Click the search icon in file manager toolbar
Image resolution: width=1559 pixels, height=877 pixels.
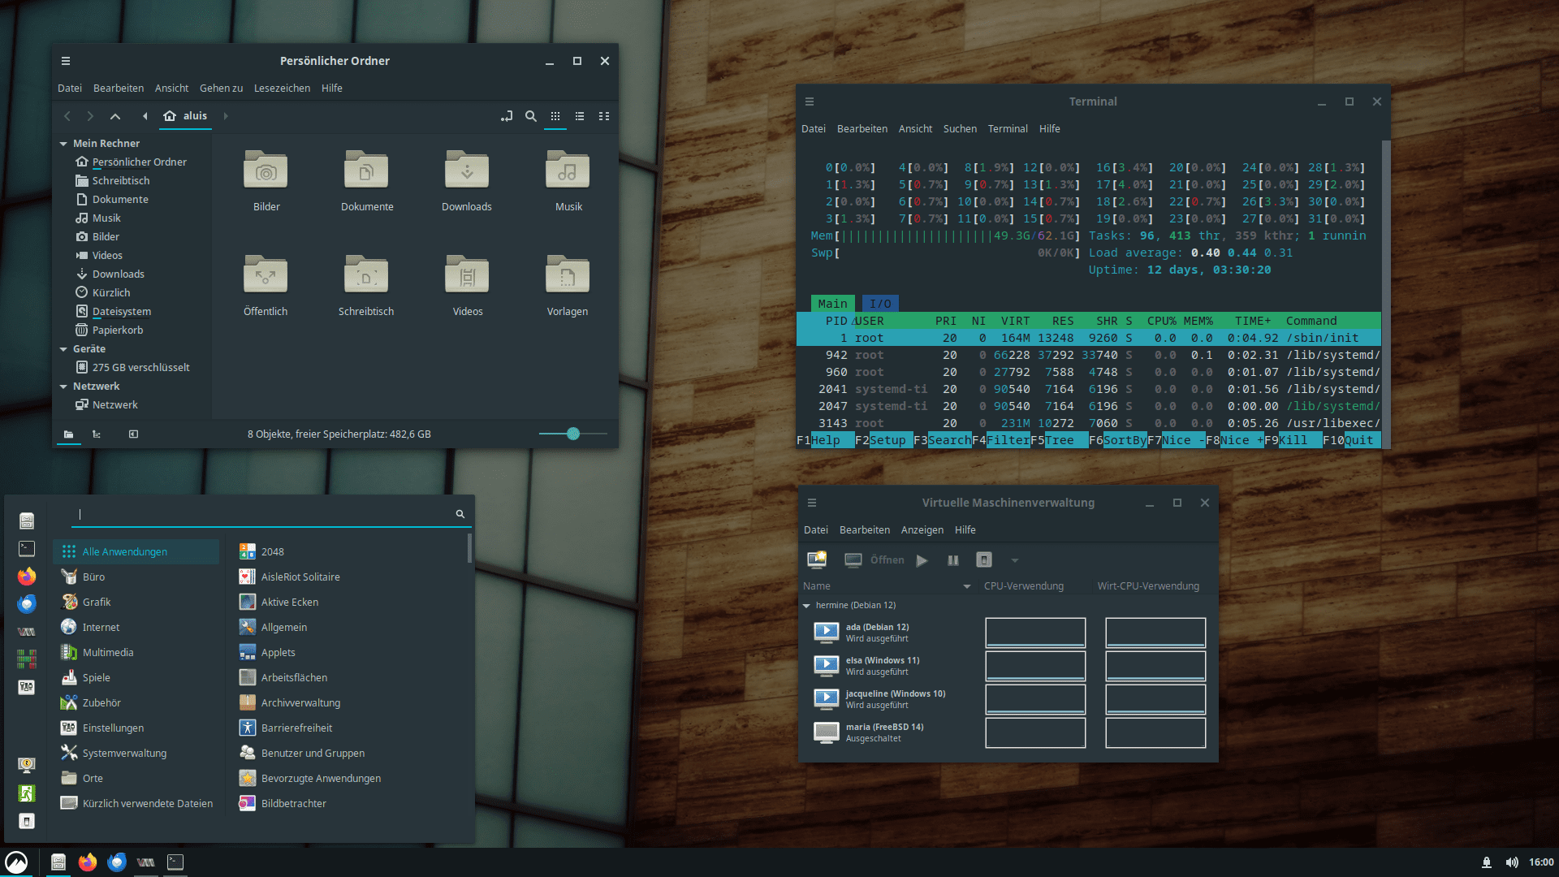pyautogui.click(x=531, y=116)
